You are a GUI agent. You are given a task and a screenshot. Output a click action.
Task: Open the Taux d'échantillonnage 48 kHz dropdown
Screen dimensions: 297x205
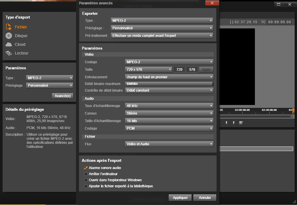click(169, 106)
